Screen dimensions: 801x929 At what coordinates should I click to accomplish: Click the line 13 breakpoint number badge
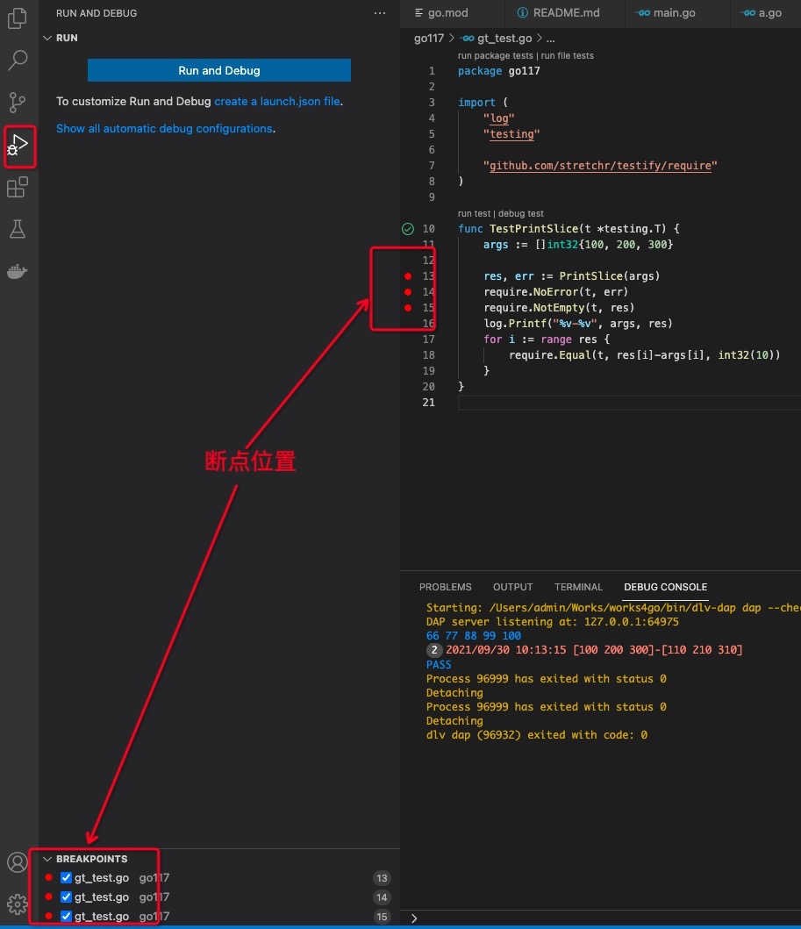point(383,878)
